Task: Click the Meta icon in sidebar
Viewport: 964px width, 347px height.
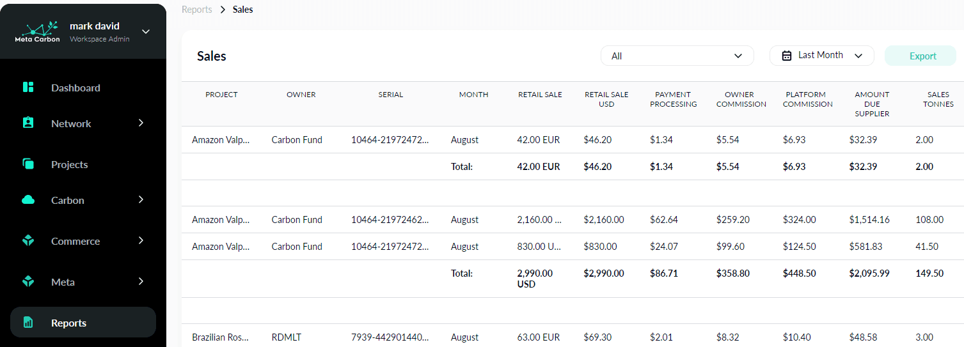Action: (28, 282)
